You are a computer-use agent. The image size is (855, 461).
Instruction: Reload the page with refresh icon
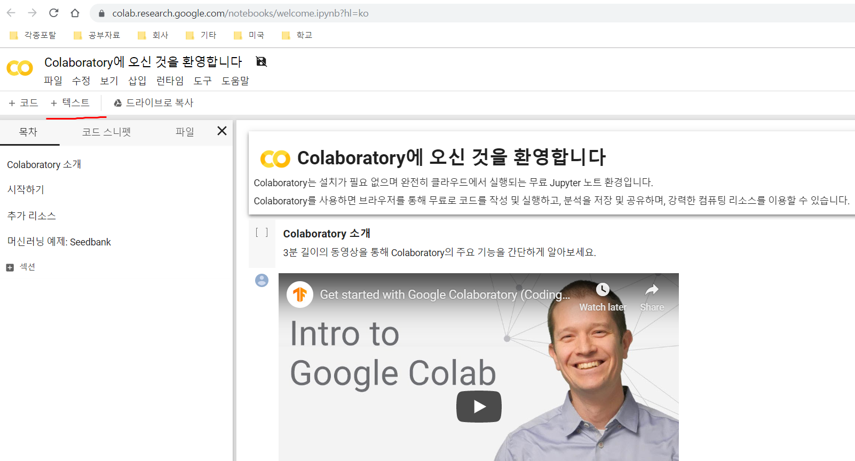pyautogui.click(x=54, y=13)
